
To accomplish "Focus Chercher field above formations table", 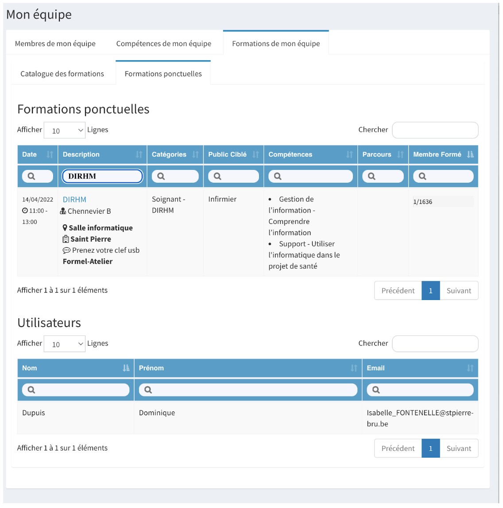I will [435, 130].
